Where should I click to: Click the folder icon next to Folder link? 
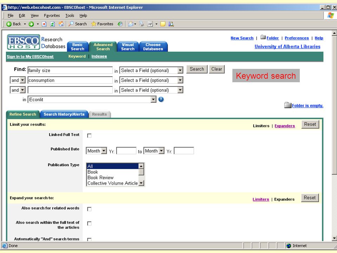click(x=263, y=37)
